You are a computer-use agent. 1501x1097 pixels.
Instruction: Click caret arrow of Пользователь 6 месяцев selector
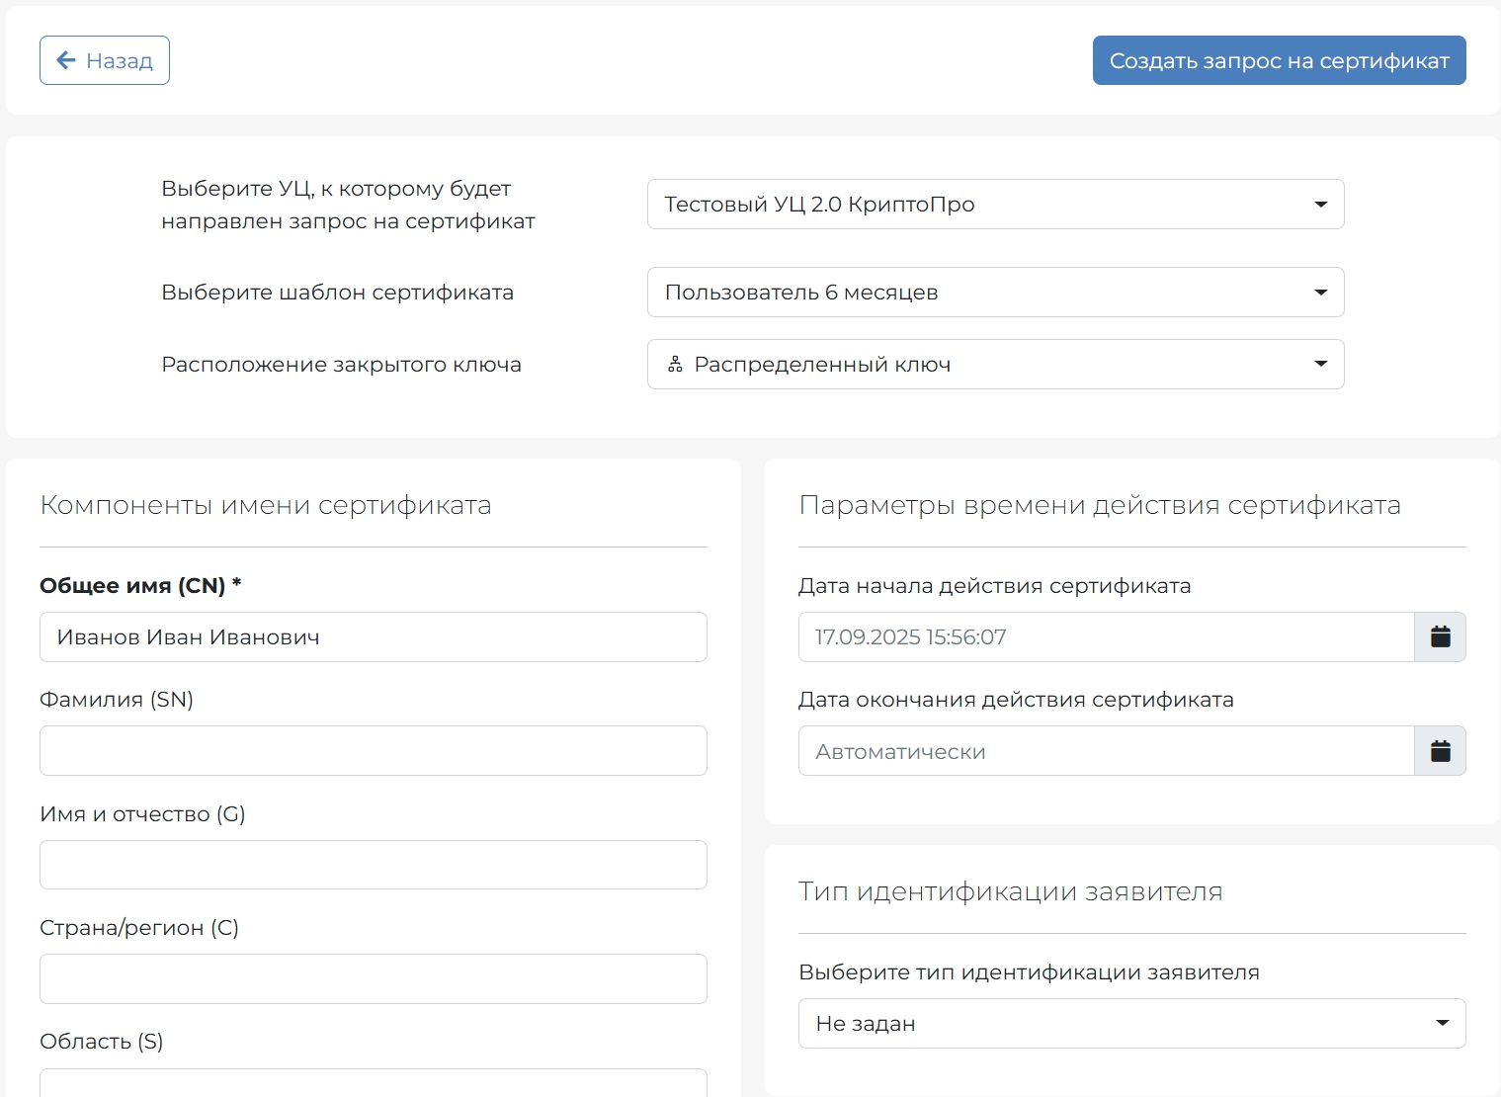click(x=1320, y=293)
